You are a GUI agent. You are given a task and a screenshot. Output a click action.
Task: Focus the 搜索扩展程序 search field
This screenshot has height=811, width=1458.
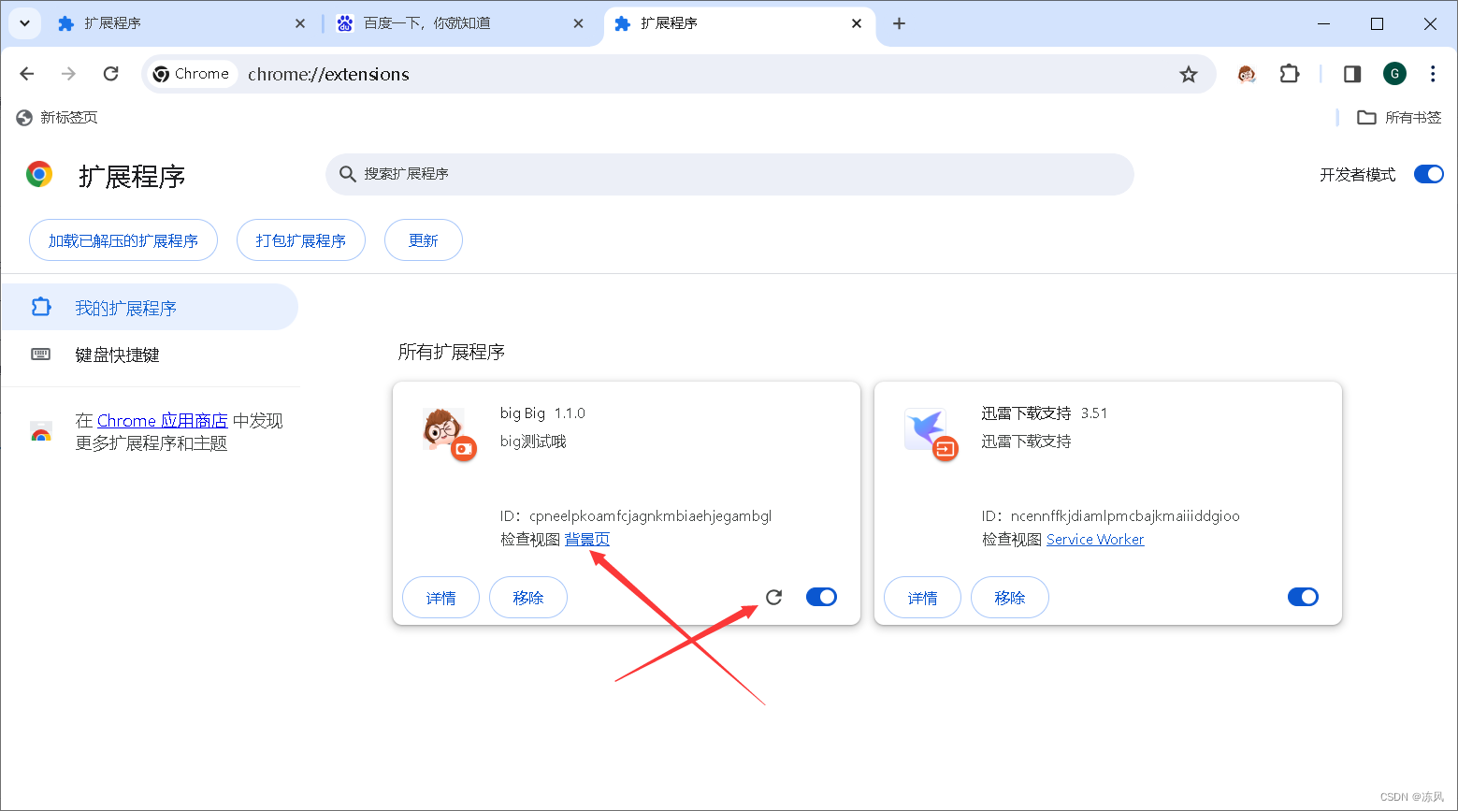point(729,174)
